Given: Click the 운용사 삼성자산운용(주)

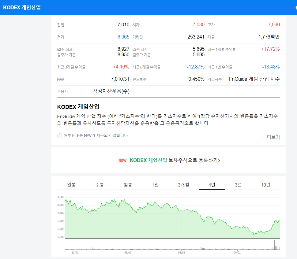Looking at the screenshot, I should click(111, 91).
